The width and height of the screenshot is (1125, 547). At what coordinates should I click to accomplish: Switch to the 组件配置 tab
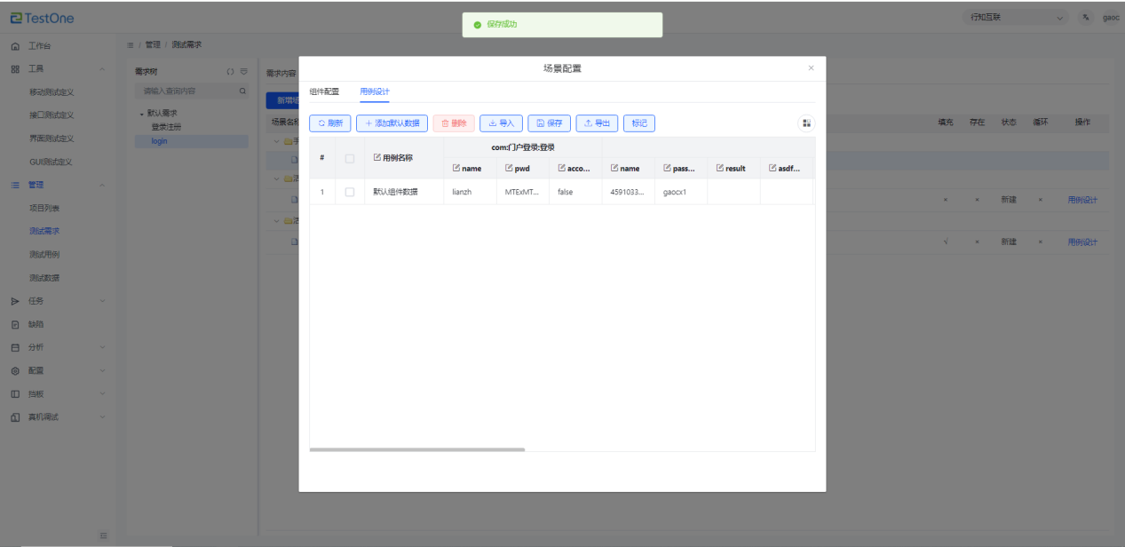[x=324, y=91]
